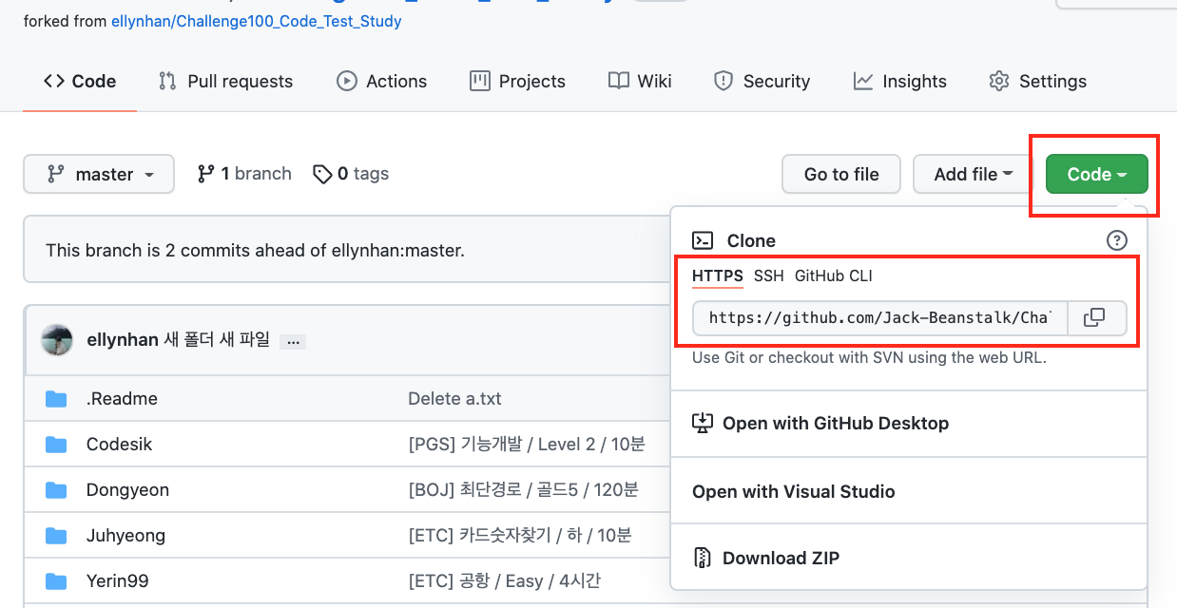Screen dimensions: 1177x608
Task: Open repository Settings tab
Action: click(1037, 82)
